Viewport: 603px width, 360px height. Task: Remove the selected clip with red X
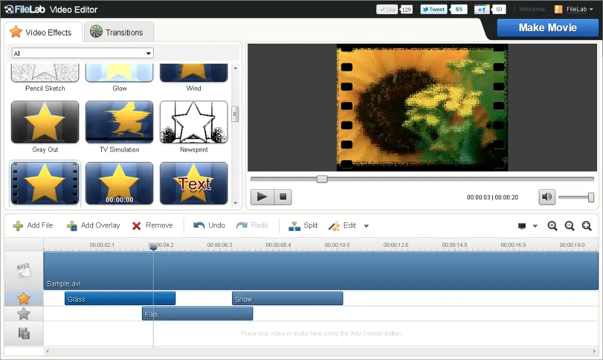tap(137, 226)
